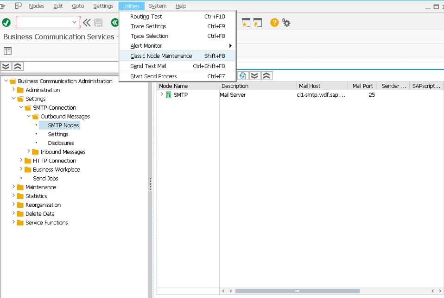Toggle the navigation tree display icon
Viewport: 444px width, 298px height.
pyautogui.click(x=7, y=51)
